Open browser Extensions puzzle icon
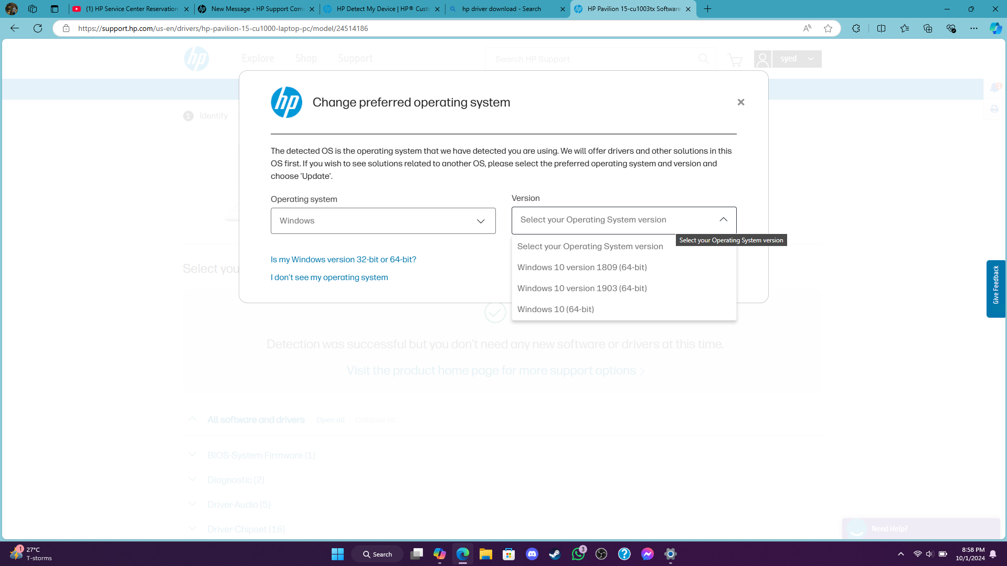Image resolution: width=1007 pixels, height=566 pixels. (856, 28)
